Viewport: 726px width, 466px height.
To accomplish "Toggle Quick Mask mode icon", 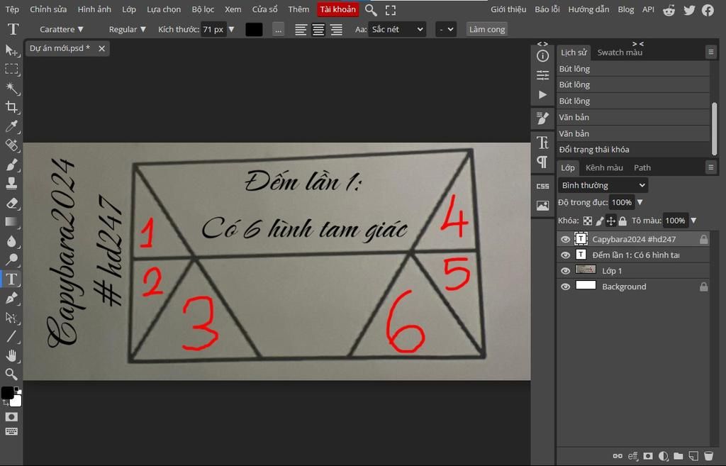I will pyautogui.click(x=11, y=416).
